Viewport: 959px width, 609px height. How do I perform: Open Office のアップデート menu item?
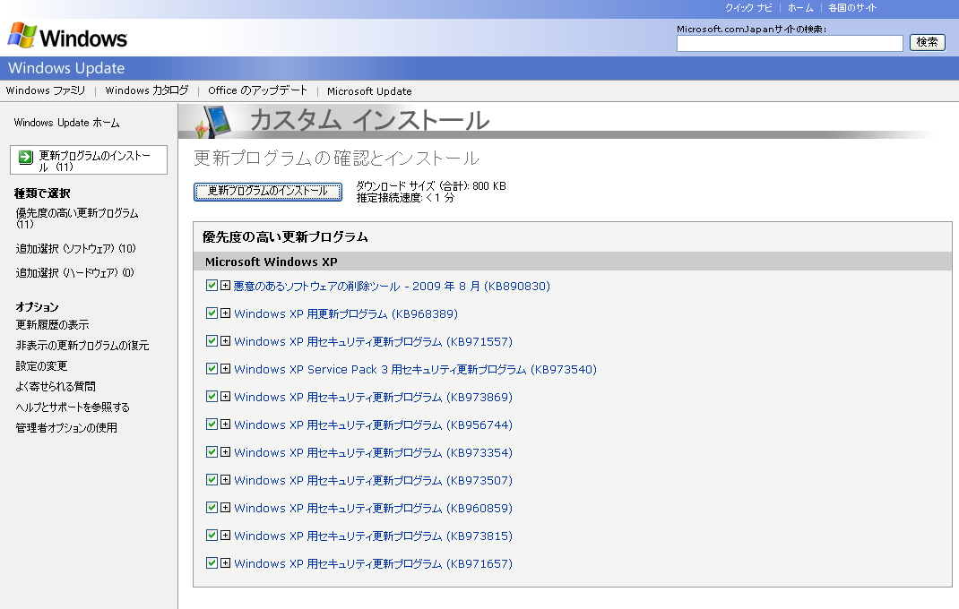pyautogui.click(x=257, y=90)
